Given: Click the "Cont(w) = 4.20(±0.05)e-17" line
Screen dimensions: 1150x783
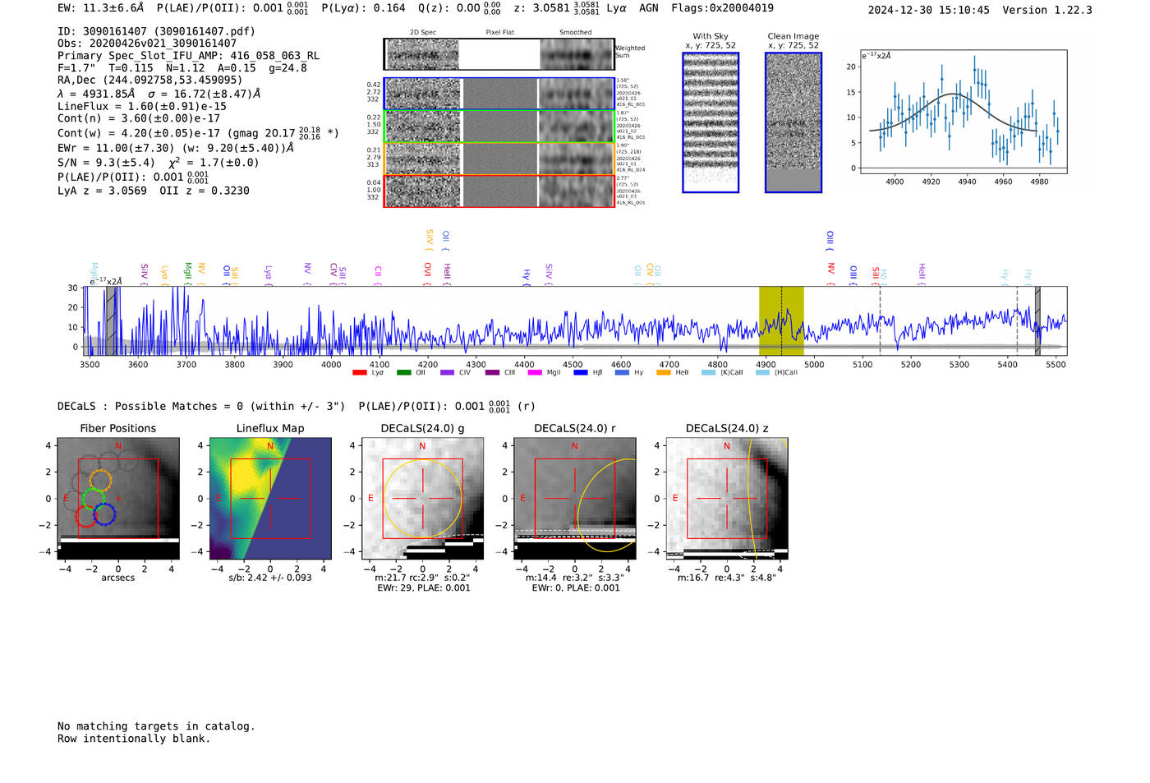Looking at the screenshot, I should coord(198,132).
